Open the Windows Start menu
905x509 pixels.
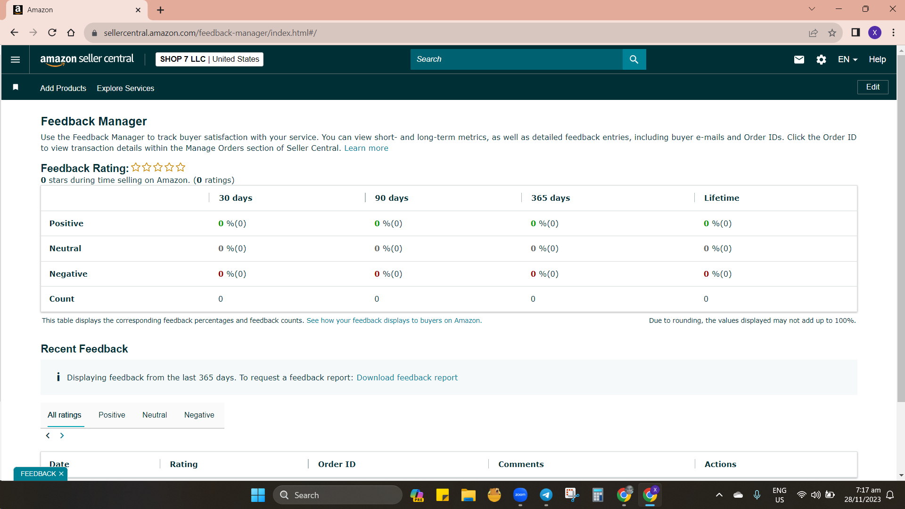click(258, 495)
